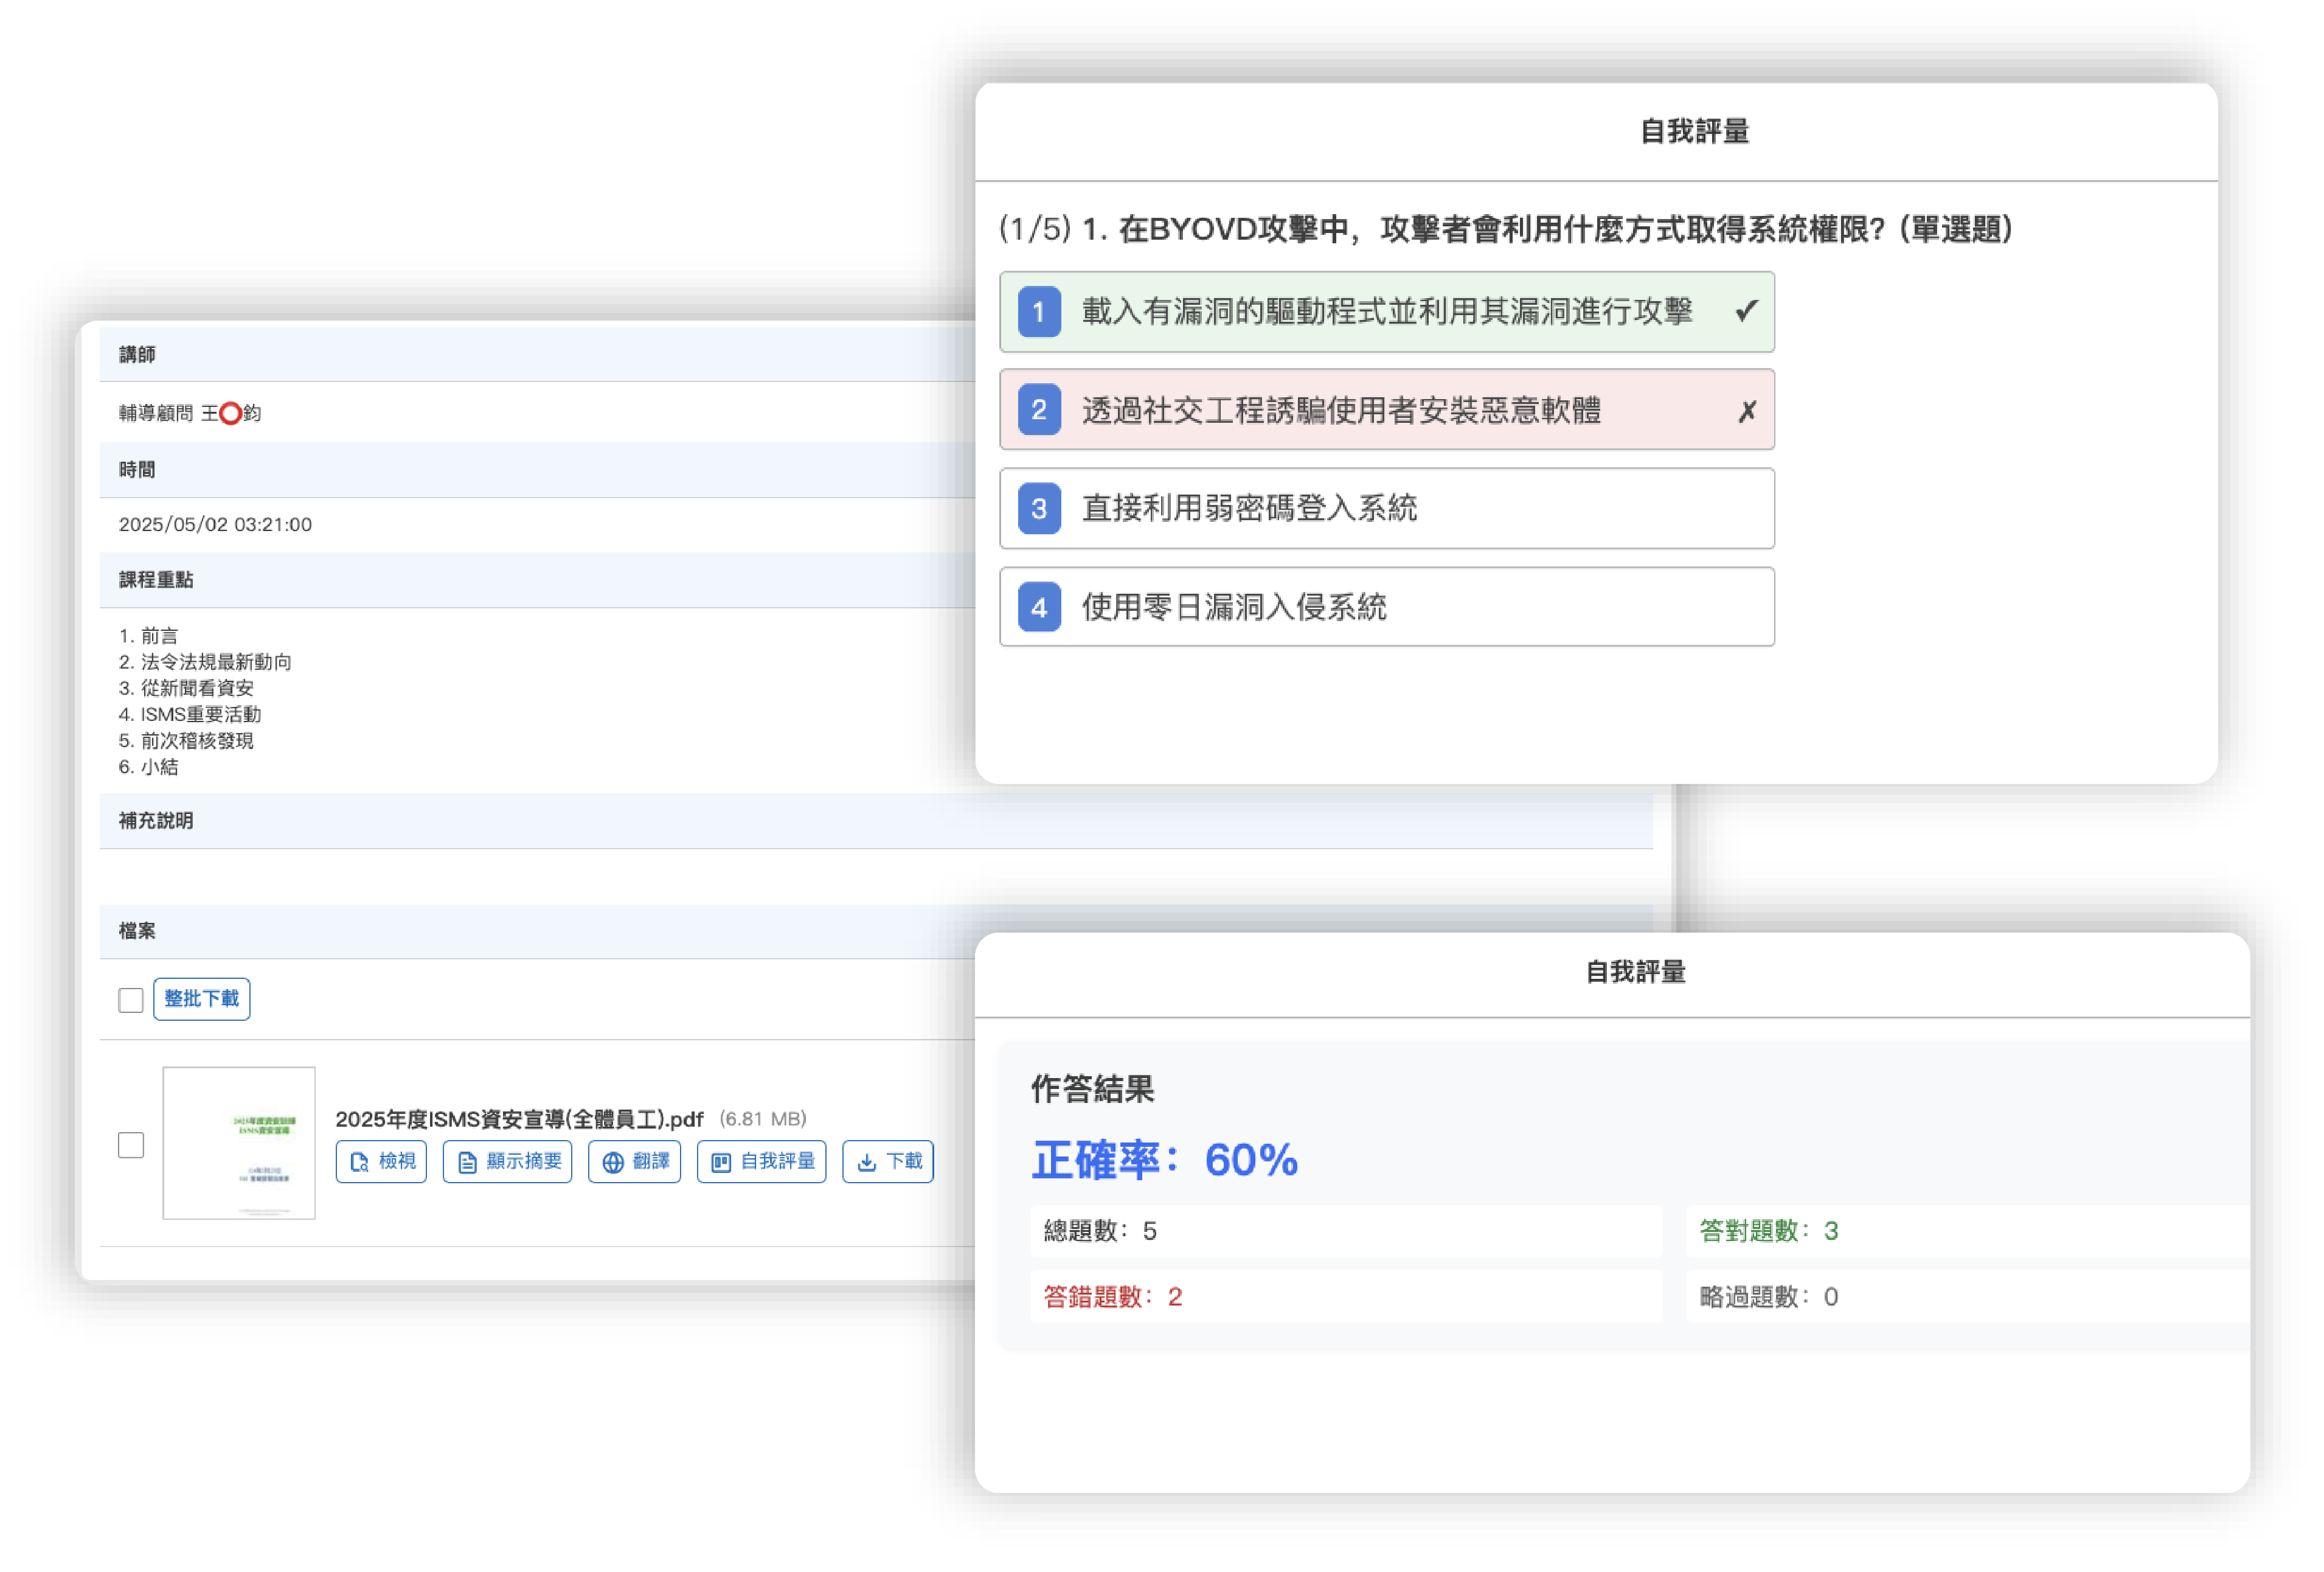Open the 2025年度ISMS資安宣導 PDF thumbnail

[x=239, y=1143]
